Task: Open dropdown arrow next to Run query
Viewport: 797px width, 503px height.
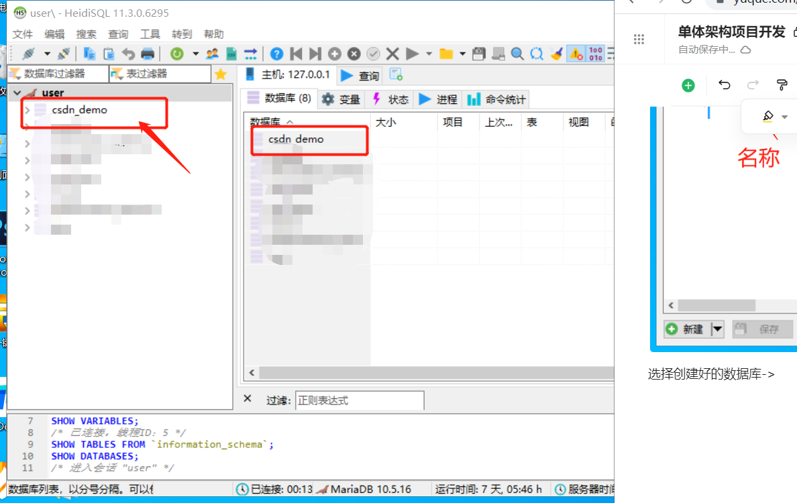Action: coord(429,54)
